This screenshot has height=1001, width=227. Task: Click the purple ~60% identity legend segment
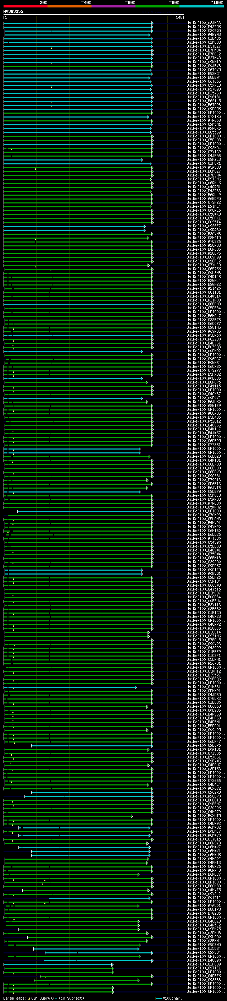pos(114,6)
